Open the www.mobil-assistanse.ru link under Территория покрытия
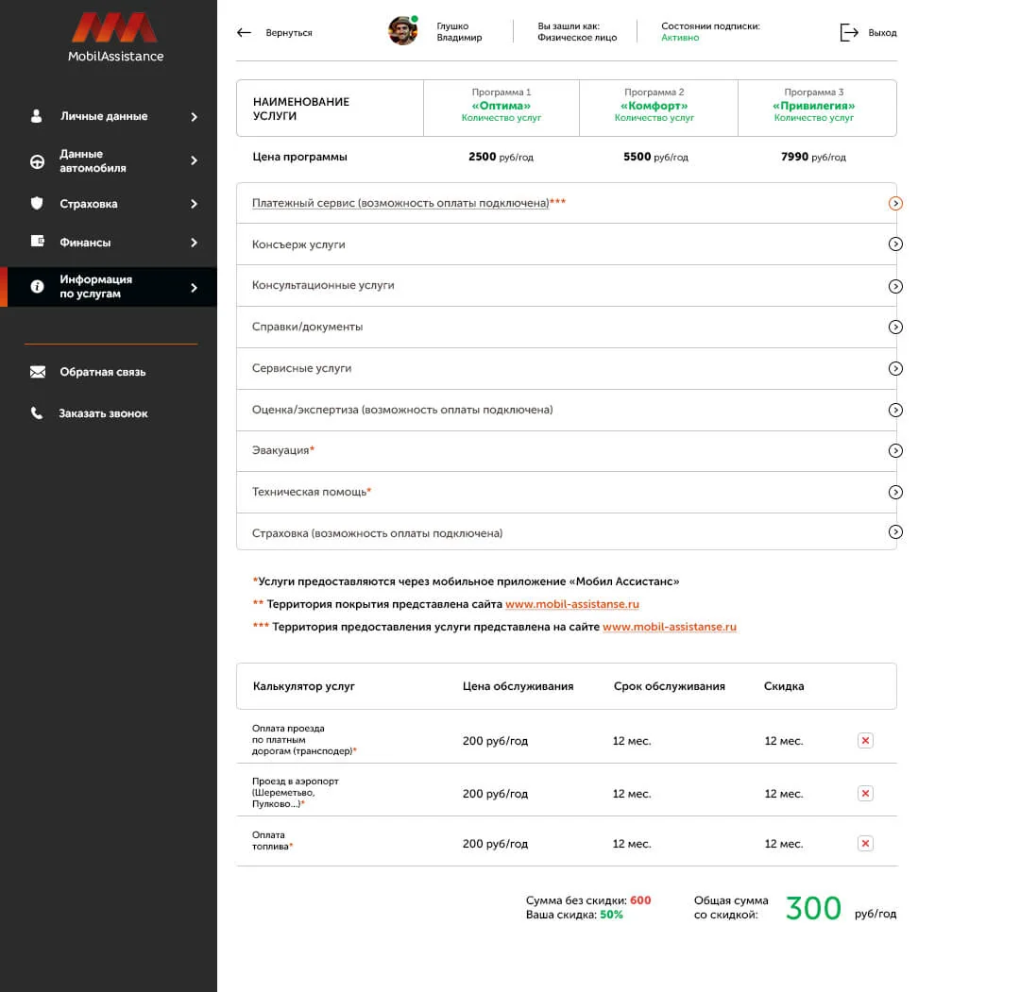Screen dimensions: 1020x992 pos(571,604)
